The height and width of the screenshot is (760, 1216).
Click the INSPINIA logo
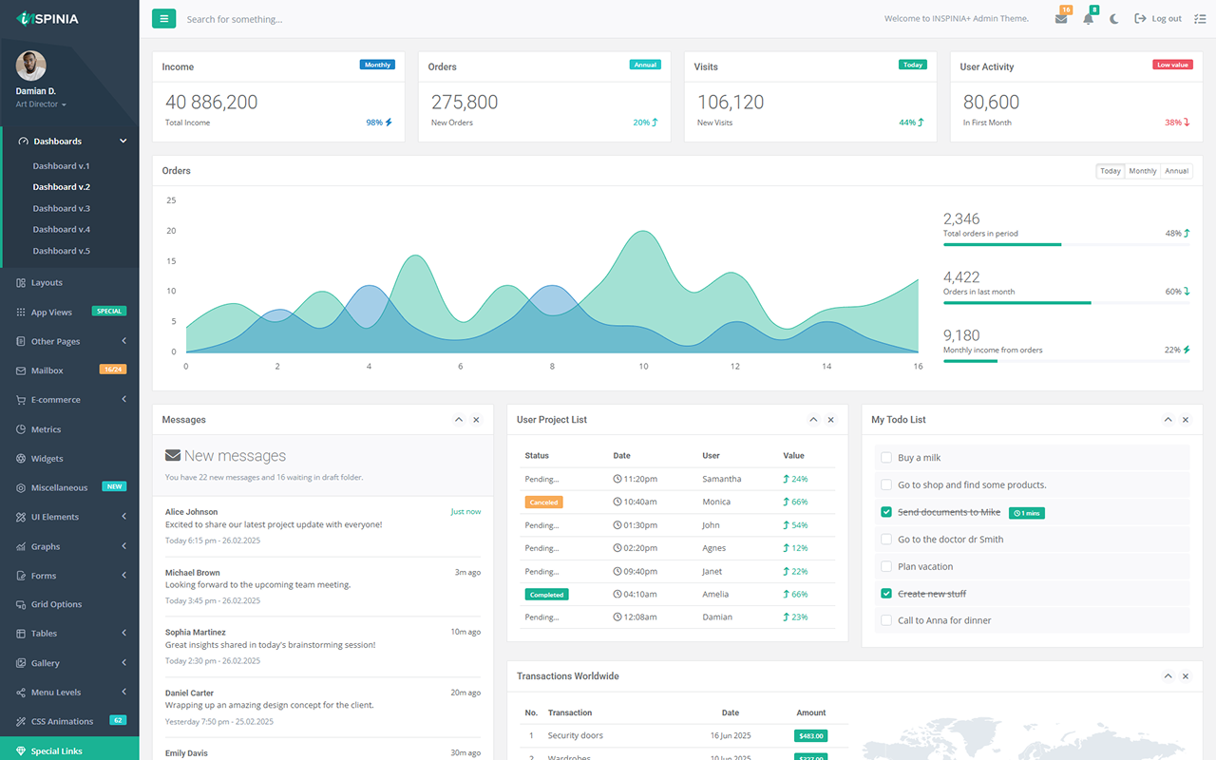48,18
